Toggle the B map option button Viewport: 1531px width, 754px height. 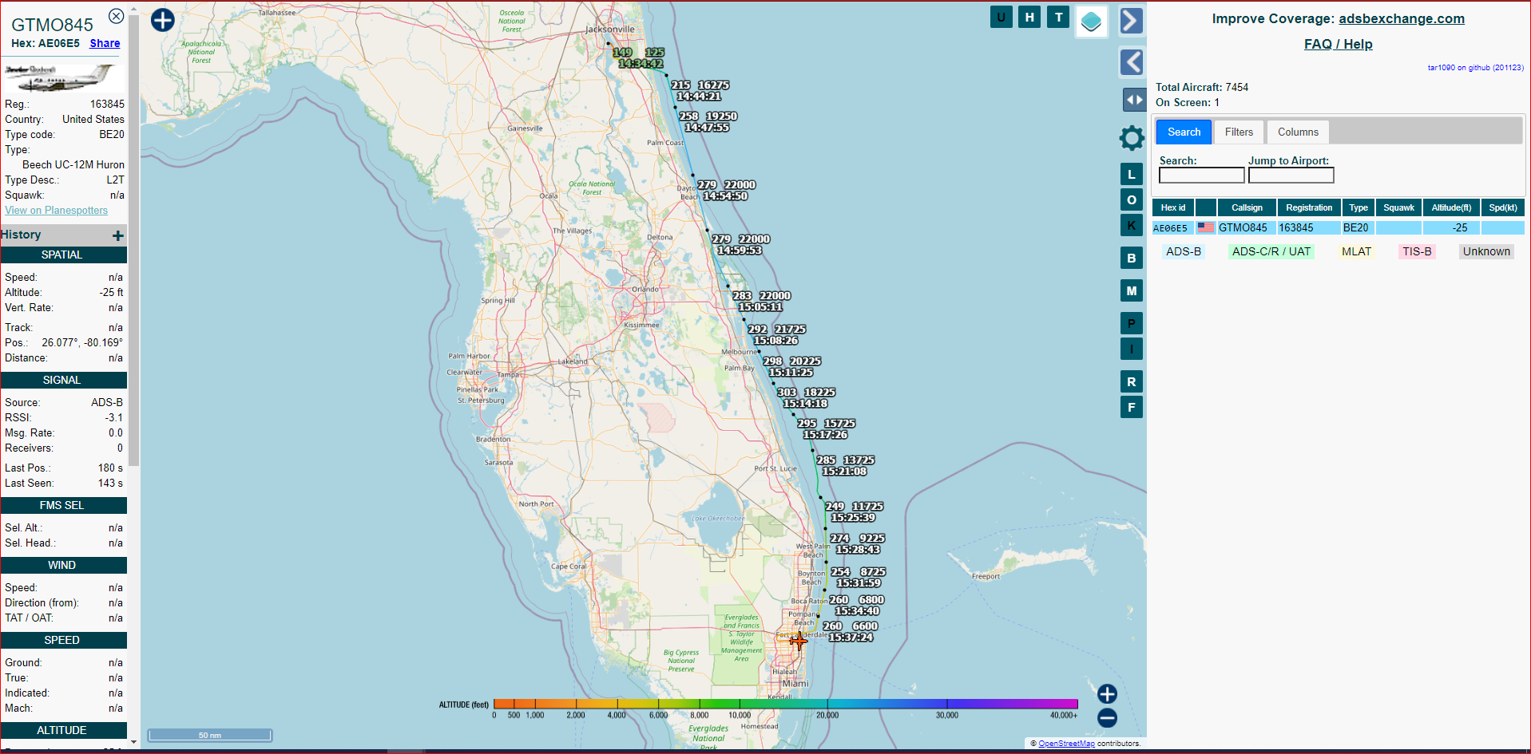(x=1131, y=258)
